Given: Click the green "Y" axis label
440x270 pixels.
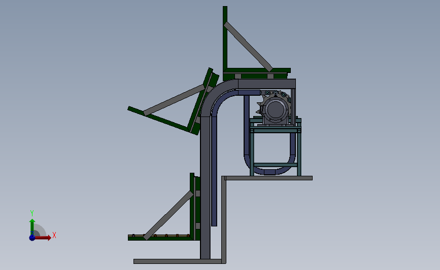Looking at the screenshot, I should [x=31, y=213].
